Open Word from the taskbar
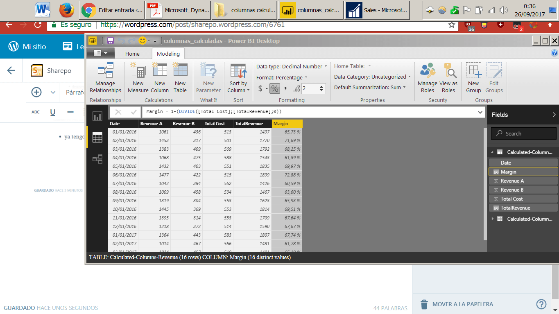This screenshot has width=559, height=314. click(43, 10)
